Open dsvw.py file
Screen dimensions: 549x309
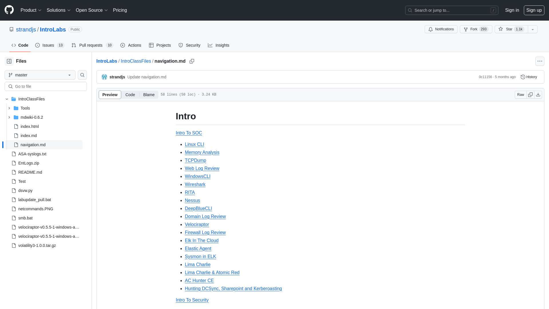[25, 191]
